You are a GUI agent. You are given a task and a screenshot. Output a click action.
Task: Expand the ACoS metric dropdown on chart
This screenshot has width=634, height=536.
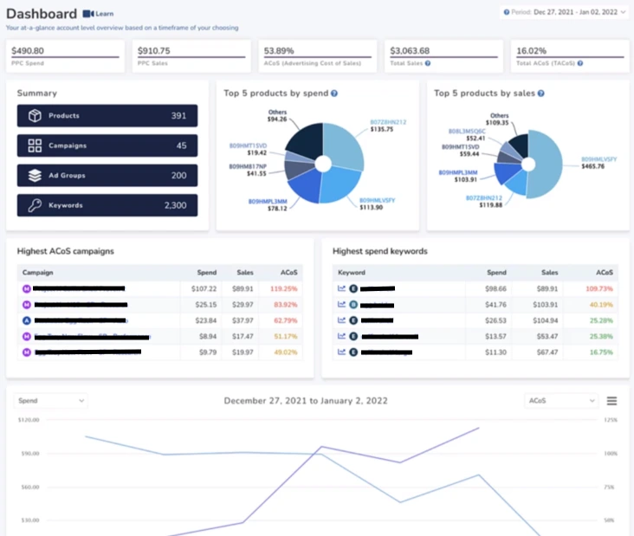pyautogui.click(x=562, y=401)
